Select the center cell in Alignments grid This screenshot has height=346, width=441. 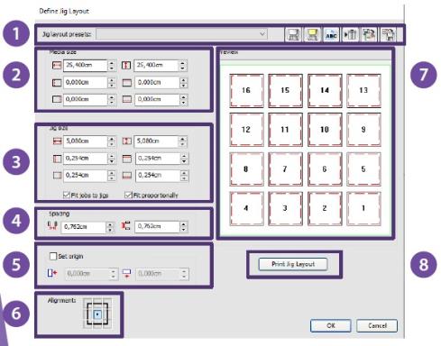coord(97,314)
